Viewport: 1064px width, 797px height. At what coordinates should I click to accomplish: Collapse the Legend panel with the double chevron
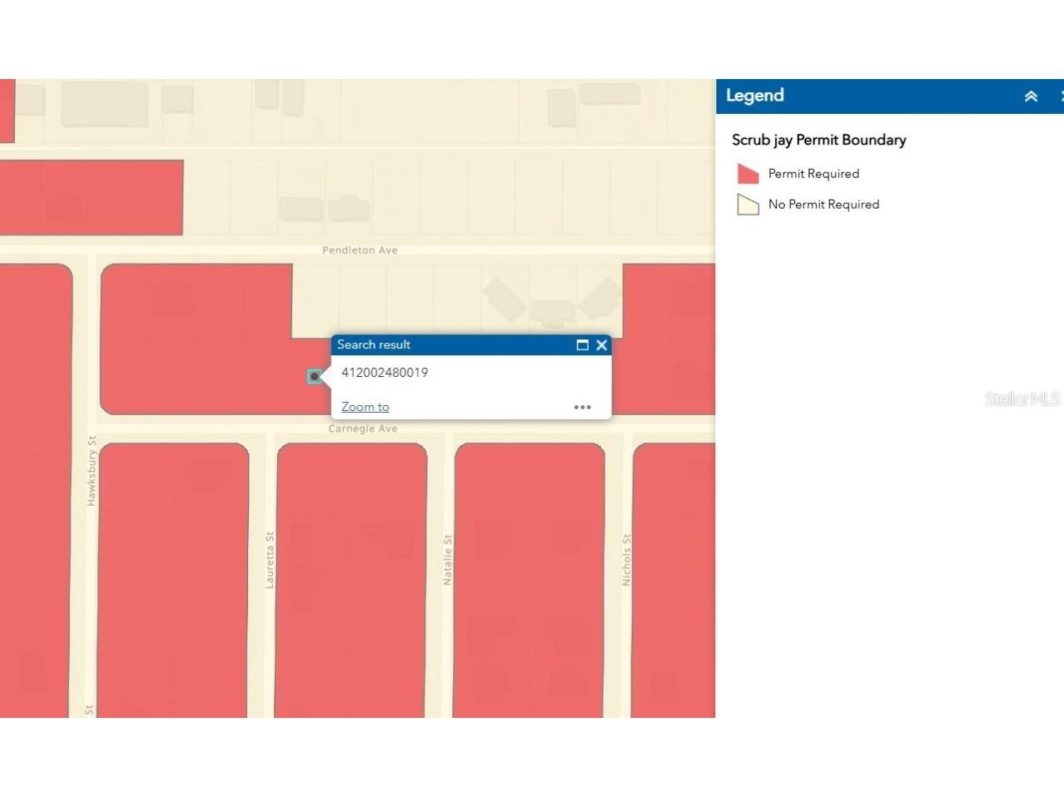pyautogui.click(x=1031, y=97)
